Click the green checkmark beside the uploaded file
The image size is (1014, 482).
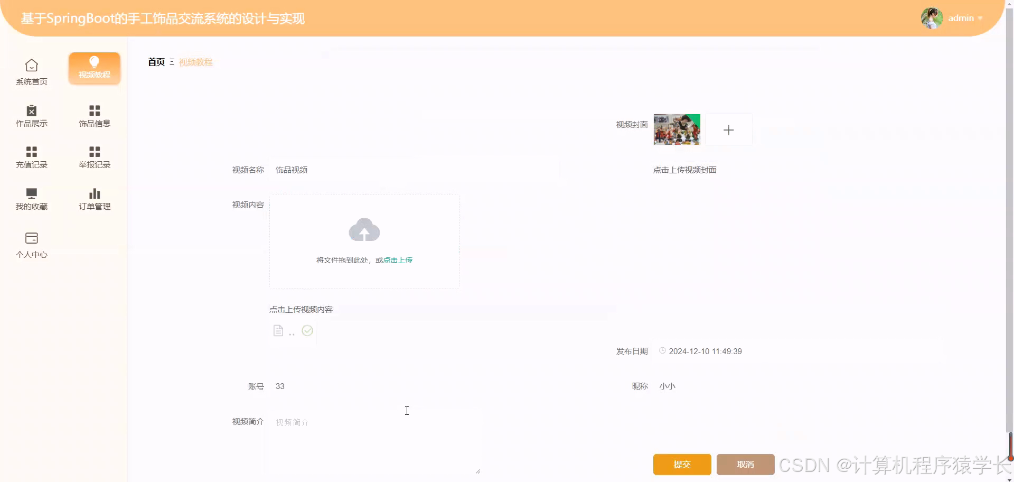click(x=307, y=330)
